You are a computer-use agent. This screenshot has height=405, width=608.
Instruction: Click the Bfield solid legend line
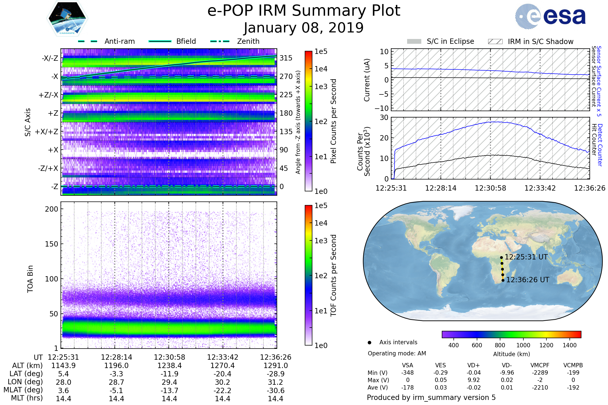160,41
